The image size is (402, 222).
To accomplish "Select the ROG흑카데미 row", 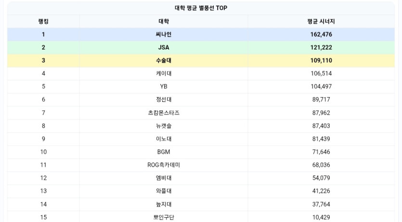I will point(164,165).
